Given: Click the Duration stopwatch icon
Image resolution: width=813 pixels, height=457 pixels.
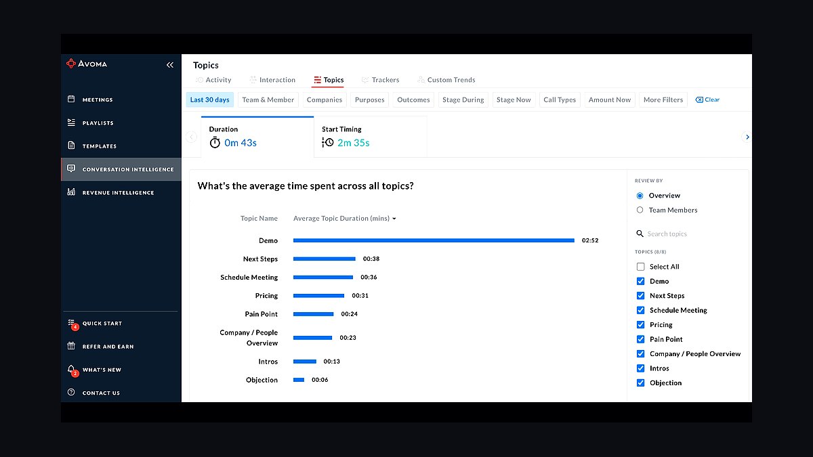Looking at the screenshot, I should point(215,143).
